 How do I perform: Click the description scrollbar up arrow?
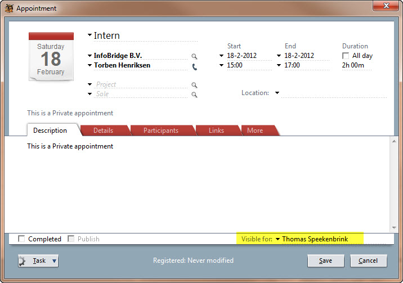pos(394,142)
